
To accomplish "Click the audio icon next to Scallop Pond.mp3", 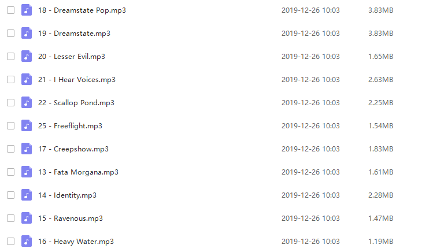I will [27, 103].
